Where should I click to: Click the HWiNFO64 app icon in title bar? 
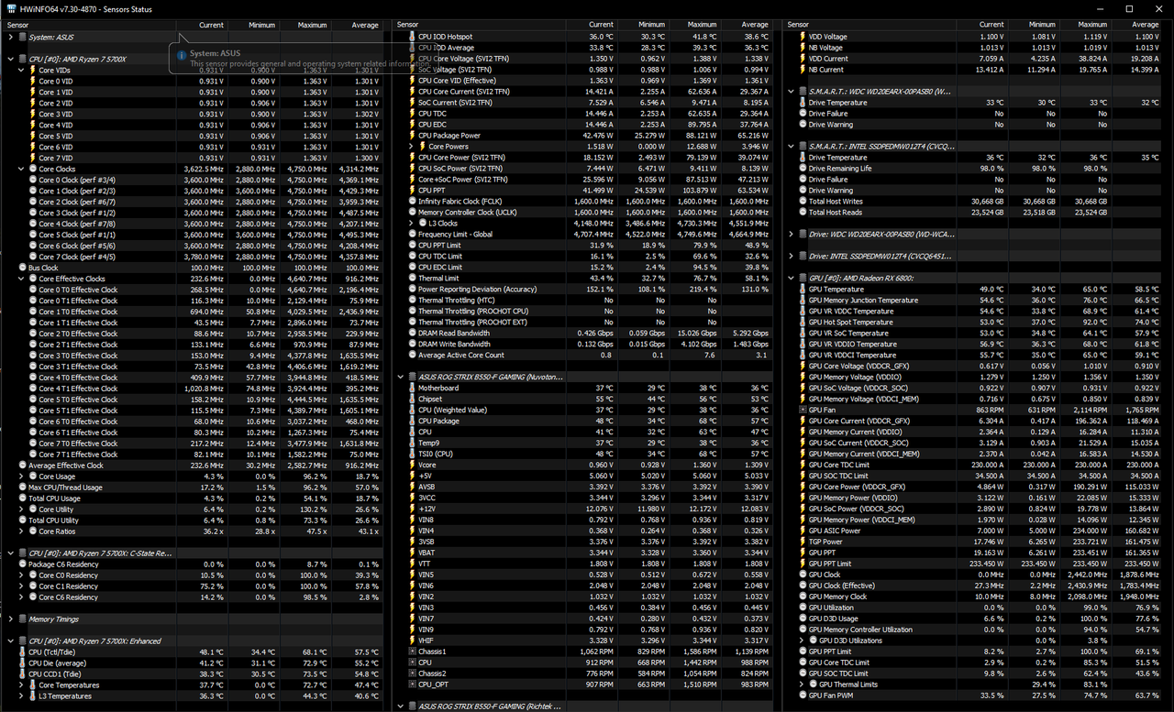click(10, 9)
